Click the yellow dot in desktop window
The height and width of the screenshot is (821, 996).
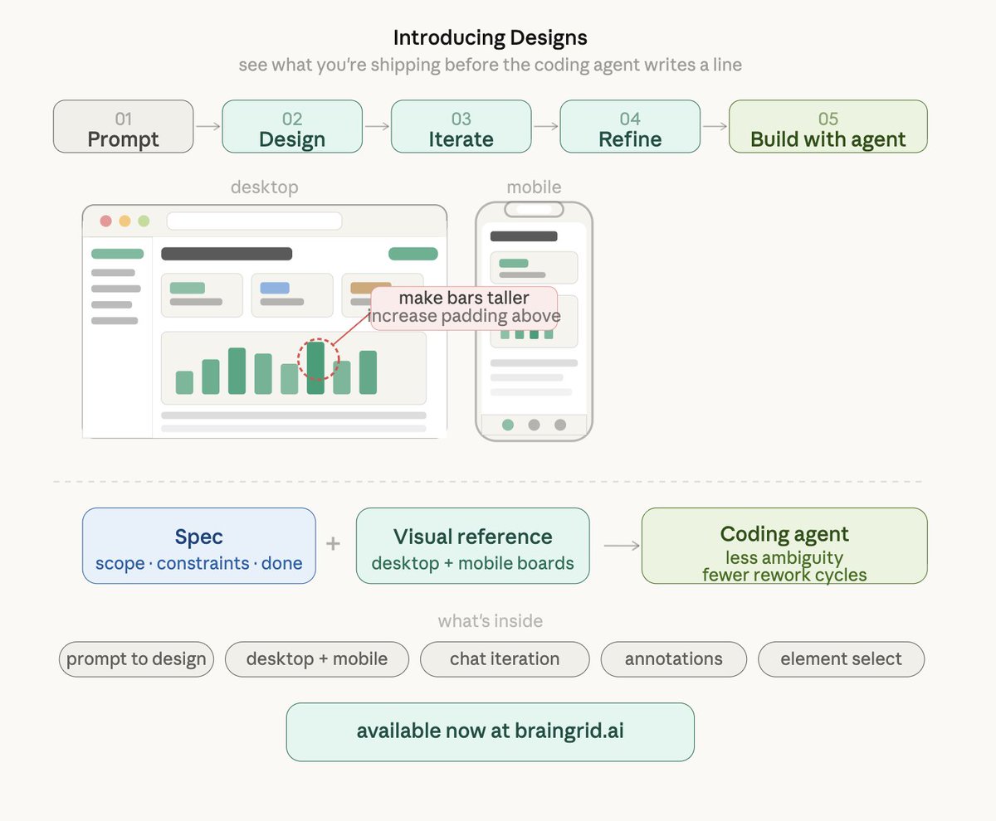tap(124, 221)
